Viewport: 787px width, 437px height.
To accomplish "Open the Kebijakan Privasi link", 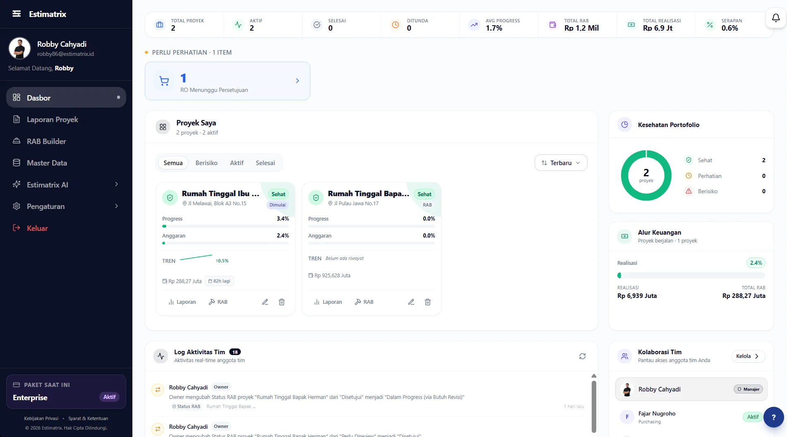I will [41, 418].
